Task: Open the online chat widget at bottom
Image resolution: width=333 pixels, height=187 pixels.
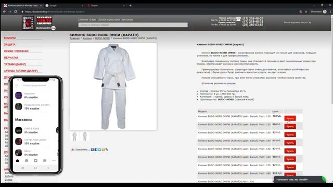Action: click(300, 179)
